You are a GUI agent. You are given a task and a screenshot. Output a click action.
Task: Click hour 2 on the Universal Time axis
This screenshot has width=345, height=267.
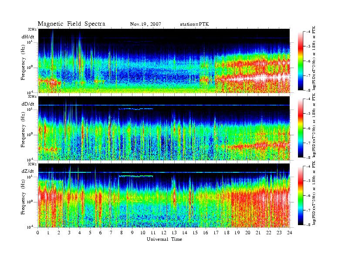[59, 233]
